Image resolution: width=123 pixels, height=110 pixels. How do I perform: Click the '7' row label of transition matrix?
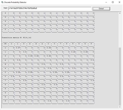(5, 80)
